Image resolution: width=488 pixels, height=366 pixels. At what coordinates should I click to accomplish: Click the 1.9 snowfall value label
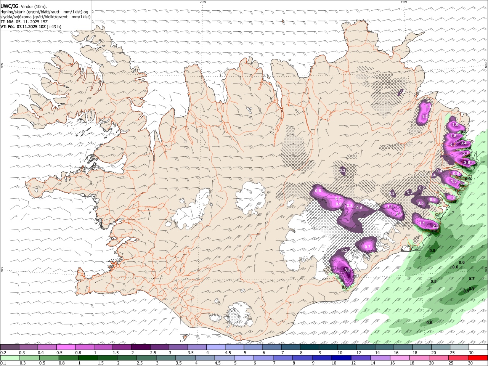pyautogui.click(x=454, y=125)
